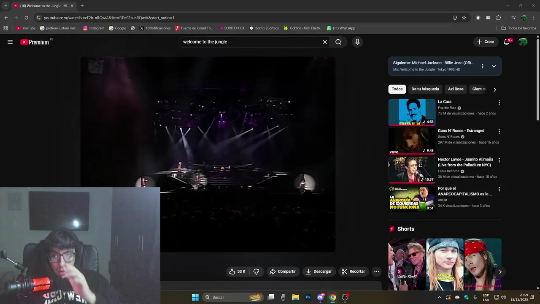Open Todos los favoritos folder

click(x=518, y=28)
